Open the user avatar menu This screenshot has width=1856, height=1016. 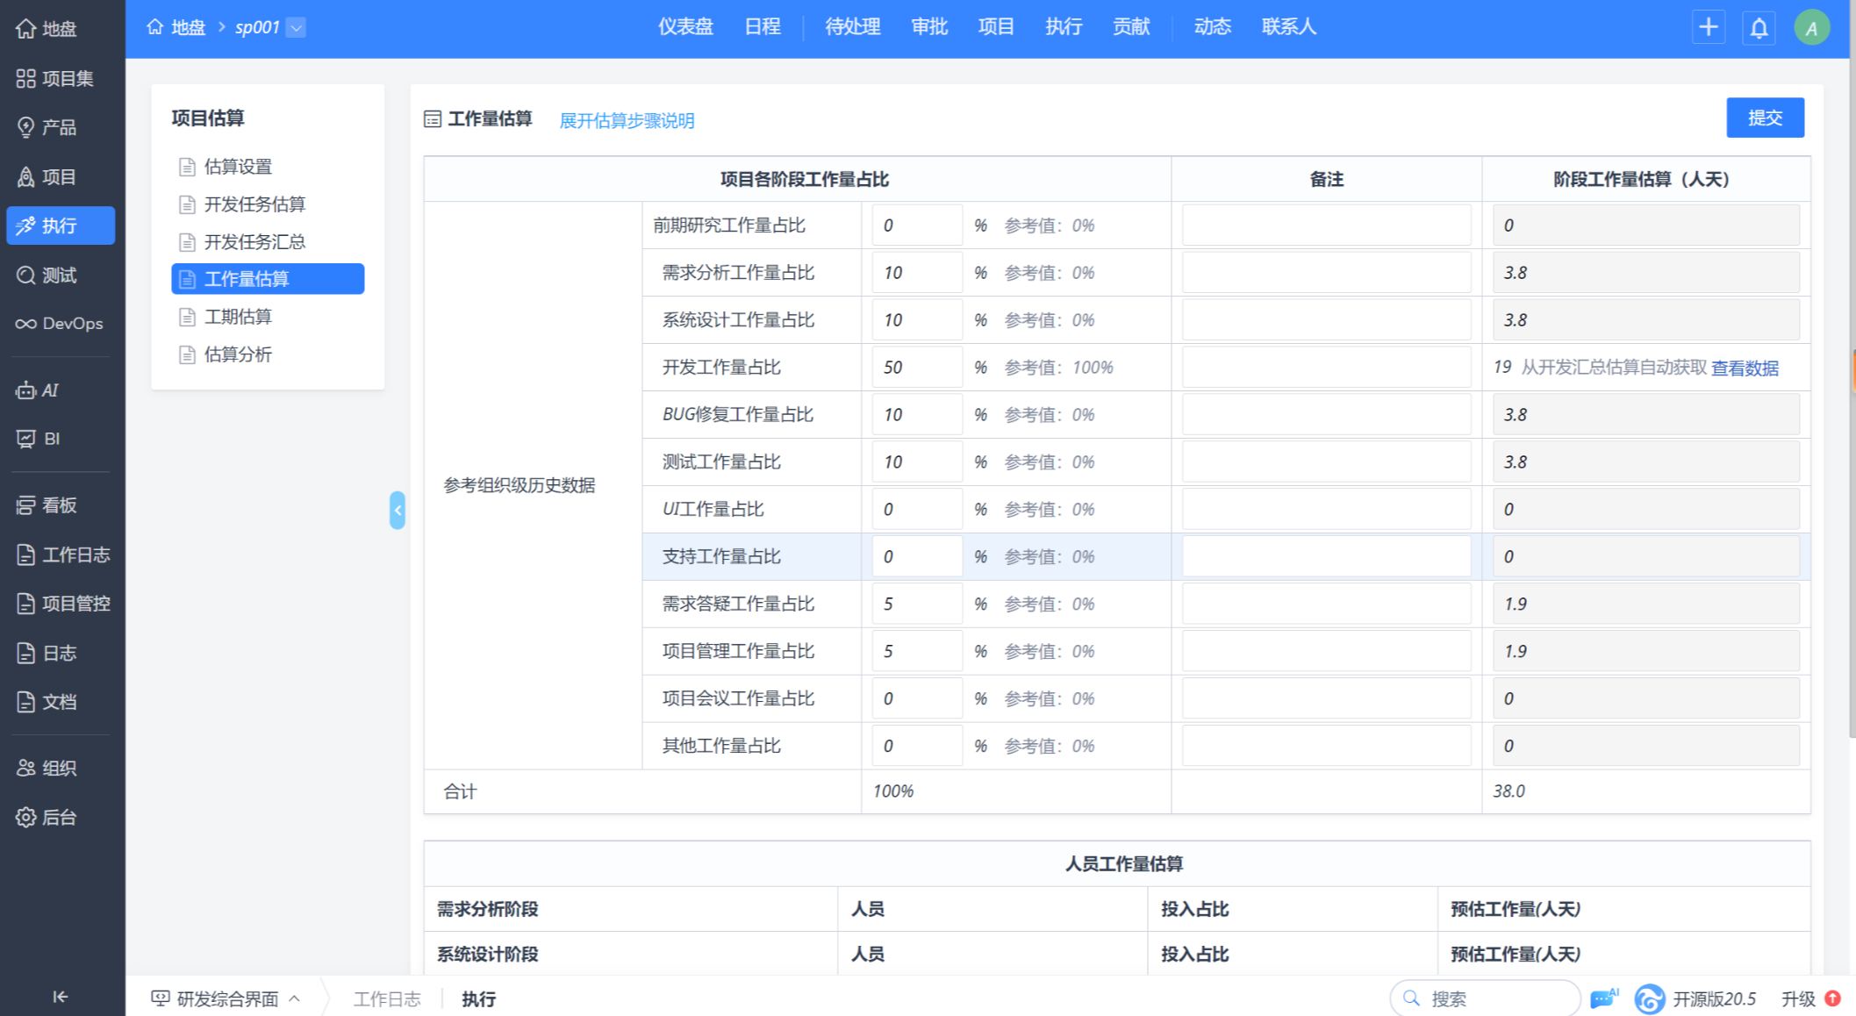click(1811, 28)
